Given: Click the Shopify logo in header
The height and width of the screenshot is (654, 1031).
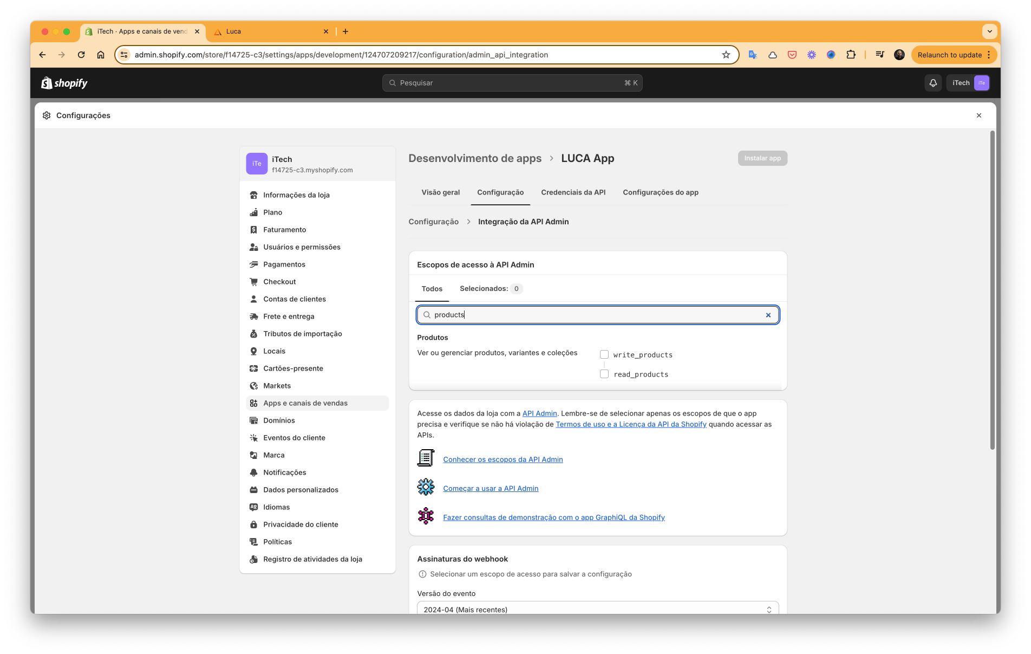Looking at the screenshot, I should click(x=64, y=83).
